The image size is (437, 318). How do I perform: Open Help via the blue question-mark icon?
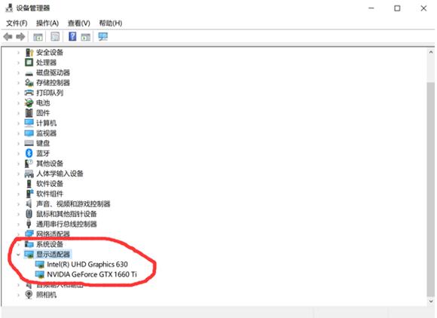pyautogui.click(x=72, y=36)
